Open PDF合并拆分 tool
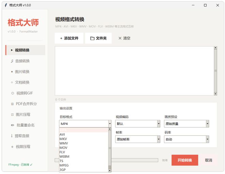Screen dimensions: 225x174 (26, 104)
